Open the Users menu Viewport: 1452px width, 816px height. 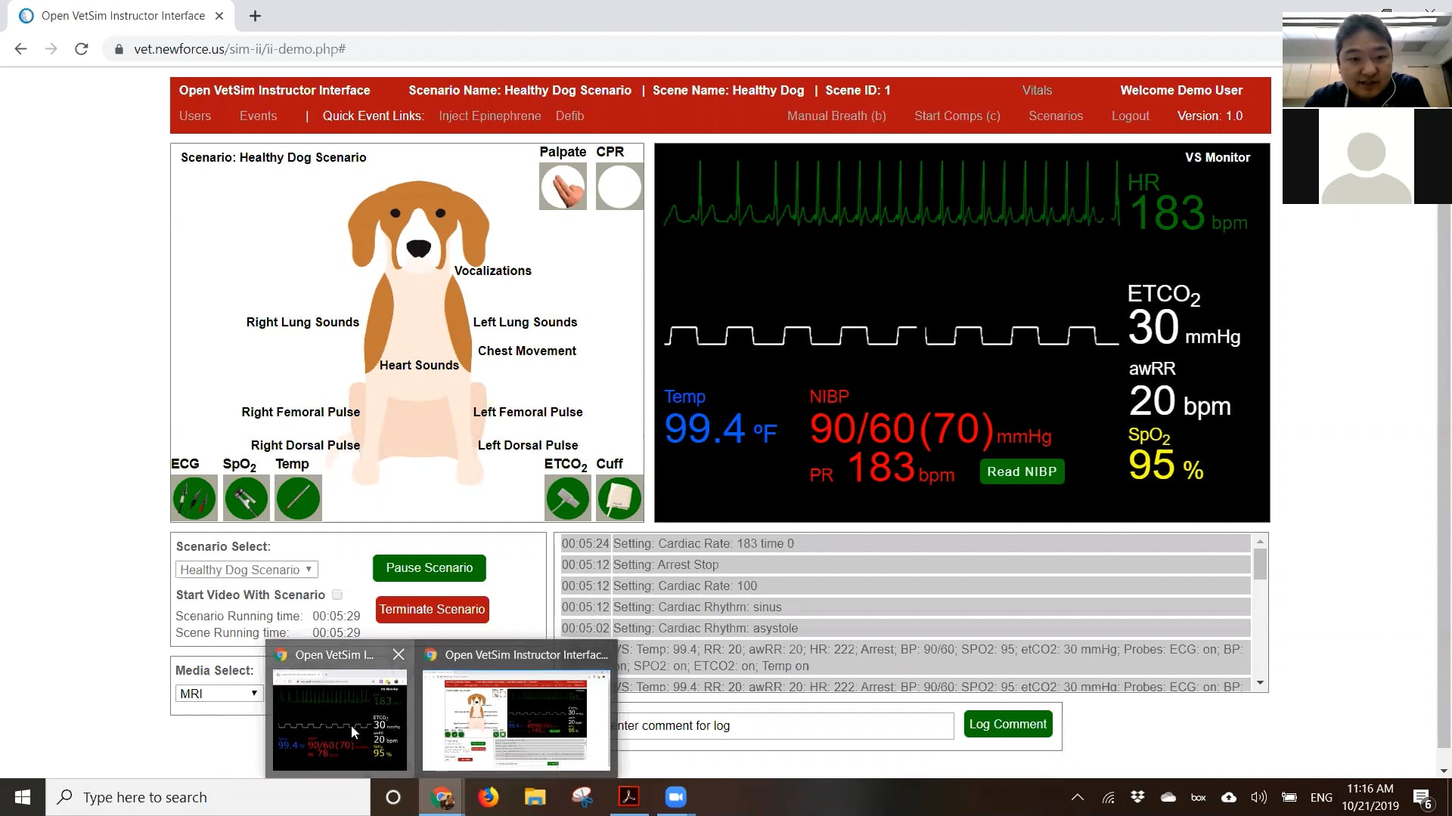pos(195,116)
